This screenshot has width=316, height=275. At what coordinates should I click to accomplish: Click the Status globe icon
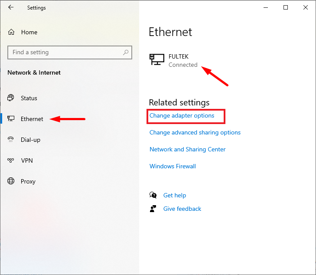tap(11, 98)
